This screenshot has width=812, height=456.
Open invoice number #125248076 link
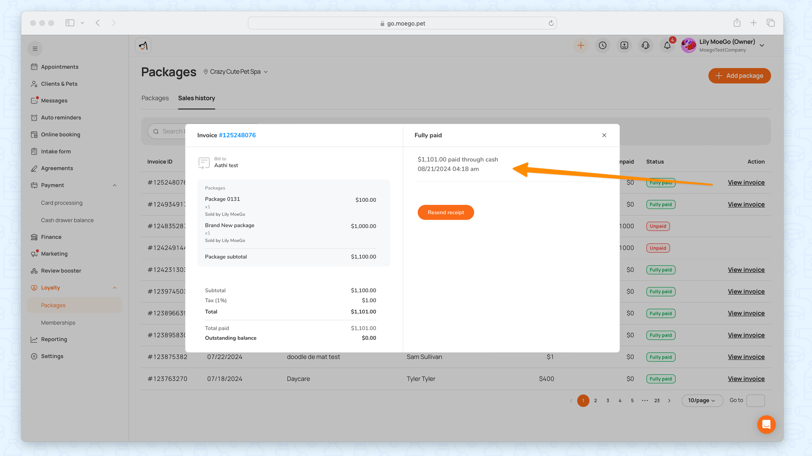(237, 135)
